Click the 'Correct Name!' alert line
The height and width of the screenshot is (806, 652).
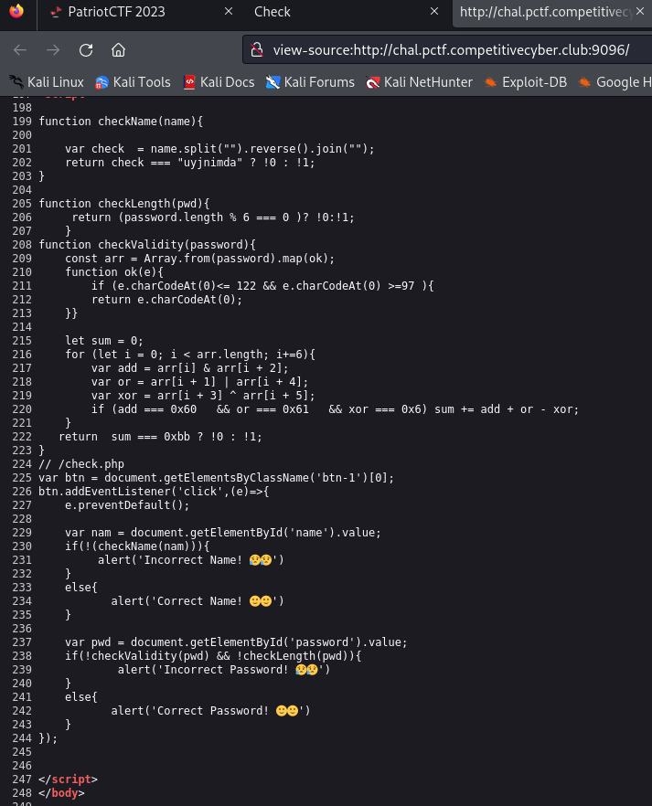pos(198,601)
